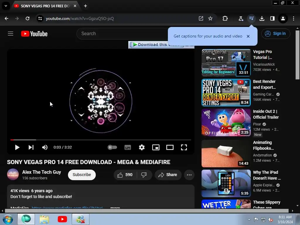Image resolution: width=300 pixels, height=225 pixels.
Task: Open Vegas Pro Tutorial title link
Action: tap(262, 54)
